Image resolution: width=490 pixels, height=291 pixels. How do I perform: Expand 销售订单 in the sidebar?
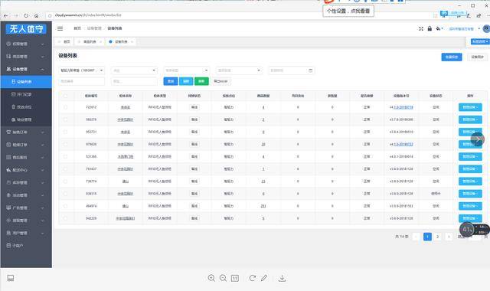[x=26, y=132]
